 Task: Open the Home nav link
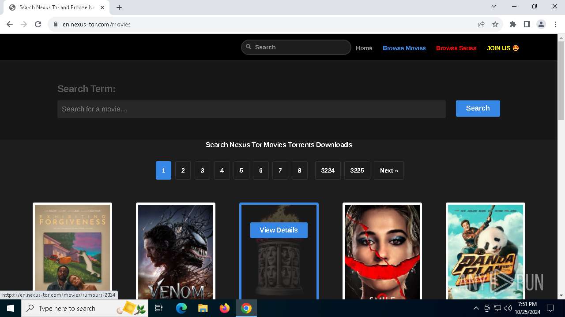364,48
